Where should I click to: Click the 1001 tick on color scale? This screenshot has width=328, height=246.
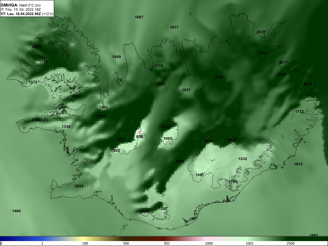(x=250, y=243)
